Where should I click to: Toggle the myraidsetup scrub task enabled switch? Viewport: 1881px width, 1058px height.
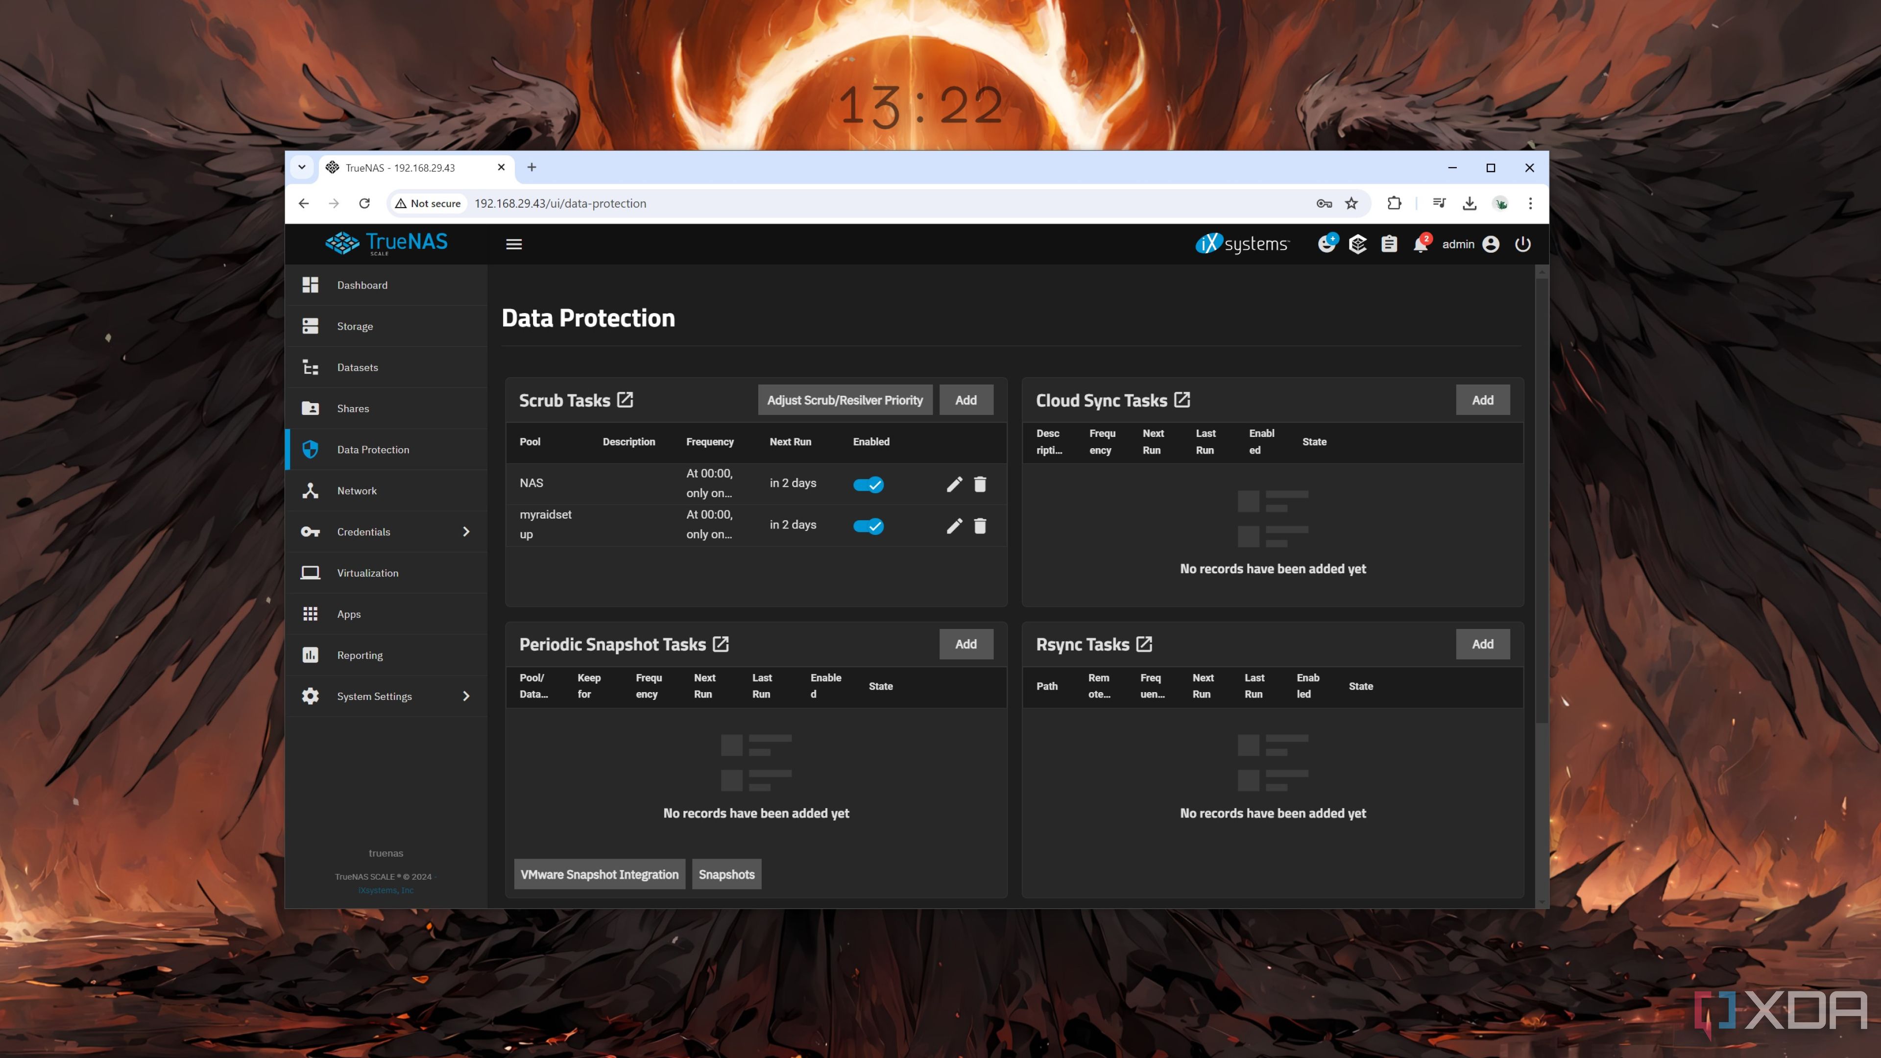868,525
